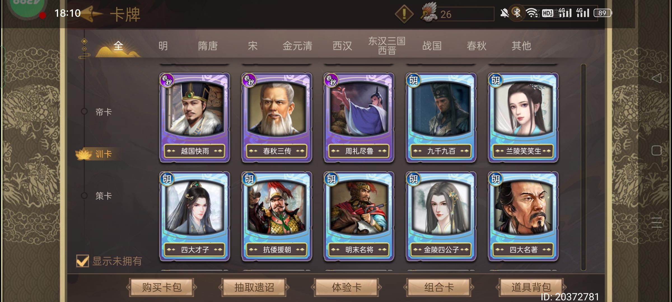Switch to the 东汉三国西晋 tab

(387, 45)
